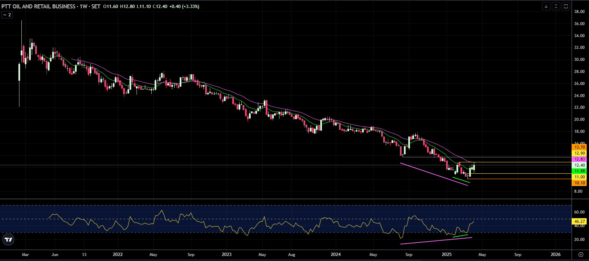Maximize the chart pane

click(x=566, y=6)
